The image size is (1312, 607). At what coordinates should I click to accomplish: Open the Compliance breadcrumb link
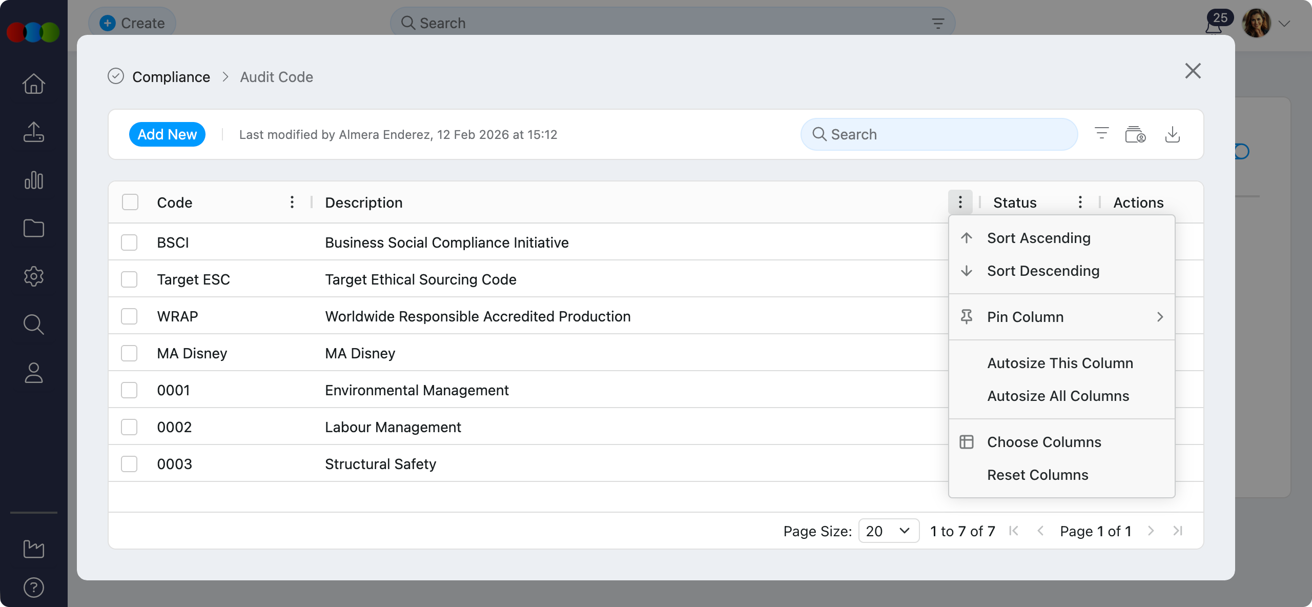(171, 76)
